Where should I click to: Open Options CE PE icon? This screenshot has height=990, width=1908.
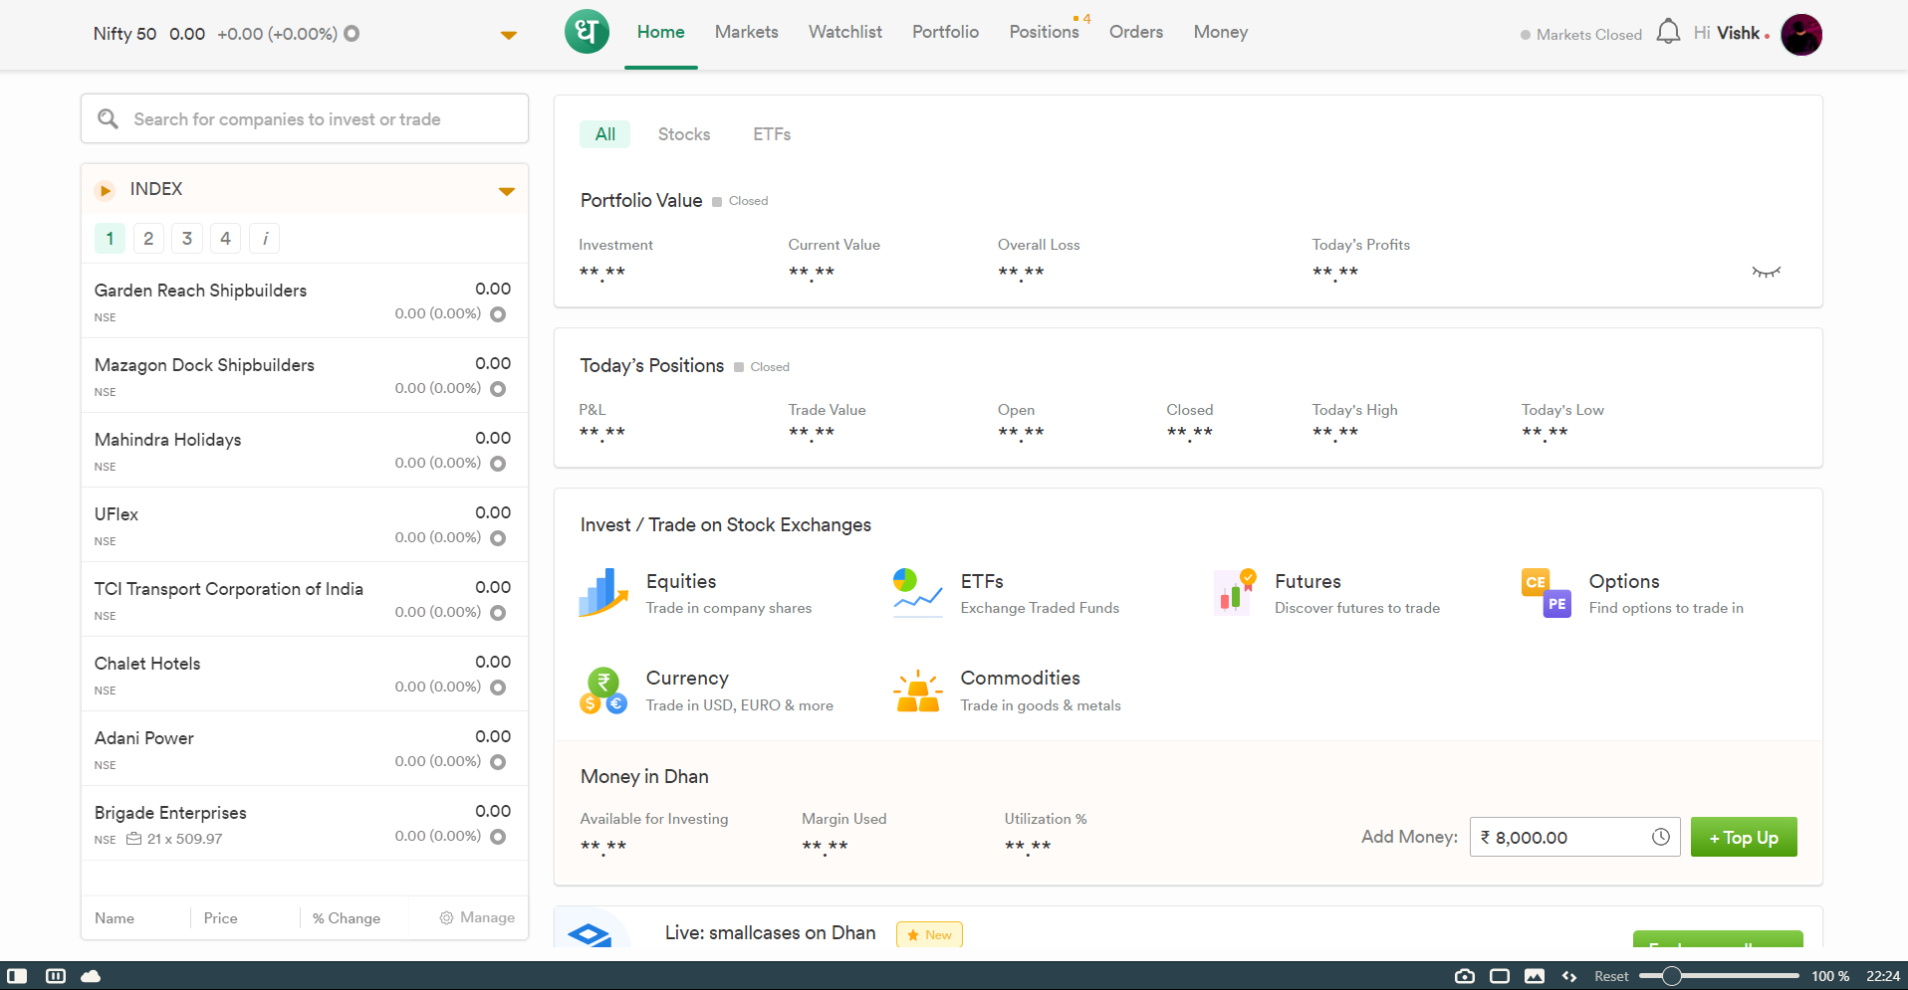point(1547,593)
